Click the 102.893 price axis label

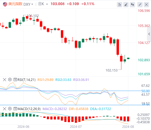144,60
